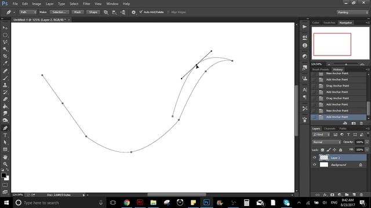
Task: Select the Move tool
Action: (x=5, y=28)
